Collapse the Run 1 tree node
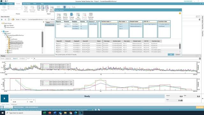204x115 pixels. [6, 37]
